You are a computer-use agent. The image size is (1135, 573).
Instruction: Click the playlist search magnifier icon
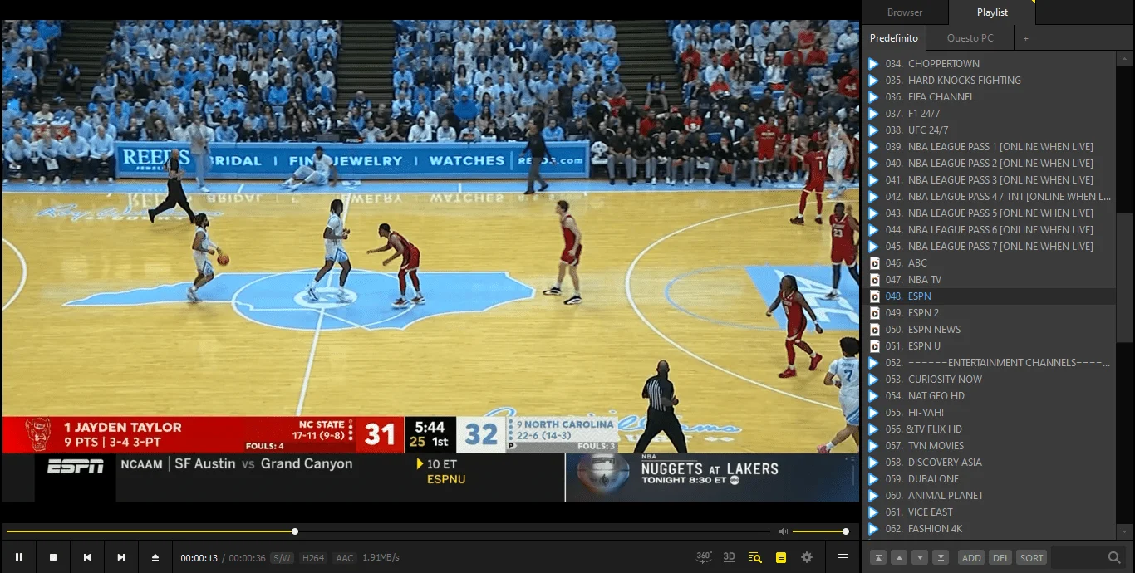pos(1114,557)
